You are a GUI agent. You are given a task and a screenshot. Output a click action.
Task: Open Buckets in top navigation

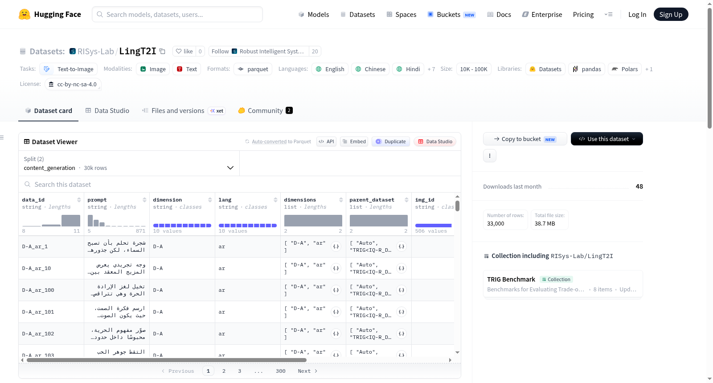pyautogui.click(x=451, y=15)
